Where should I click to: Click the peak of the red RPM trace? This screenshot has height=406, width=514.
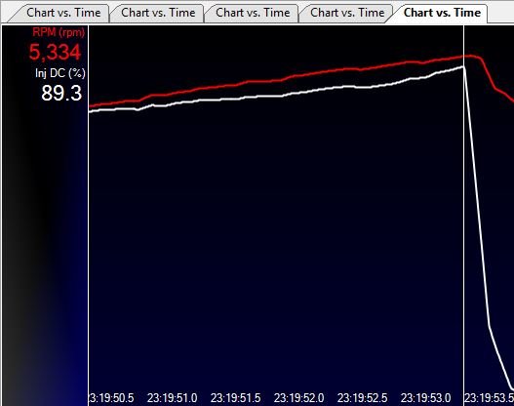coord(470,56)
